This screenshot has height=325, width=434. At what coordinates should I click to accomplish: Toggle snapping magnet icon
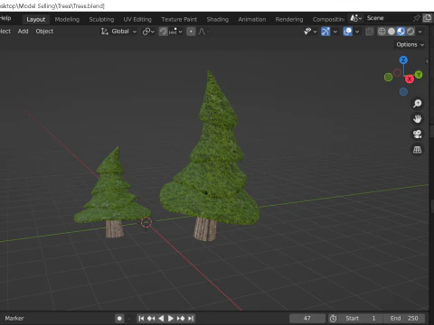pyautogui.click(x=163, y=32)
